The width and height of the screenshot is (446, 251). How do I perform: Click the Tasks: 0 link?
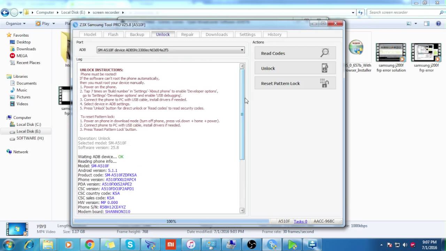300,221
